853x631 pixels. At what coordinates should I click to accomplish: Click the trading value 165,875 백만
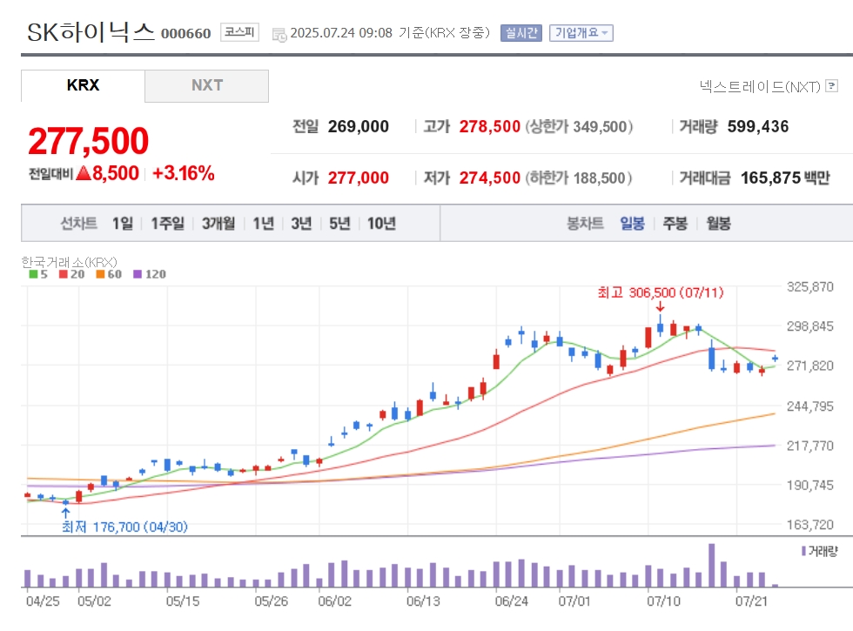(785, 178)
